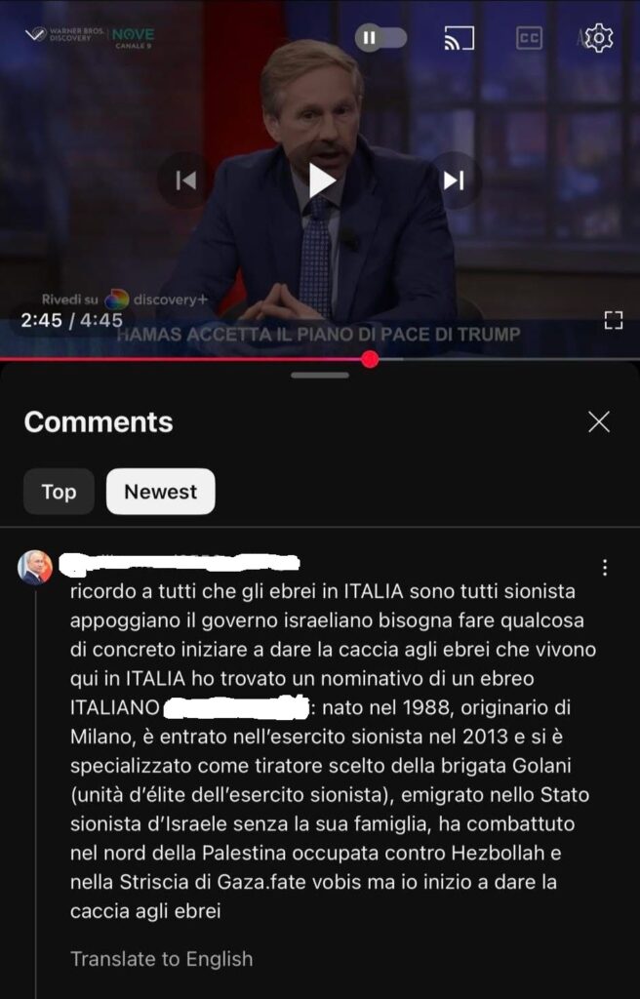Open video settings gear
Screen dimensions: 640x999
[x=599, y=38]
